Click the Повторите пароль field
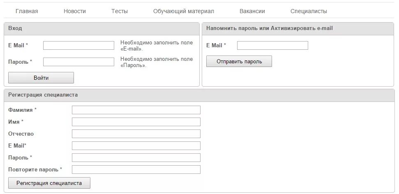 click(x=136, y=170)
